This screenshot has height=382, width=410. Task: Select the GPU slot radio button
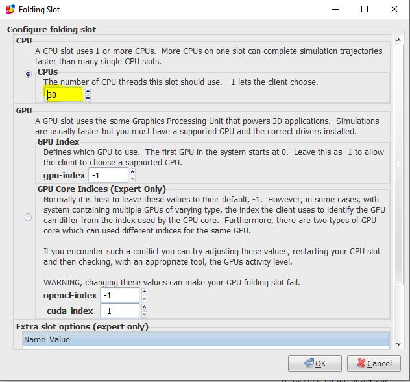(x=28, y=217)
